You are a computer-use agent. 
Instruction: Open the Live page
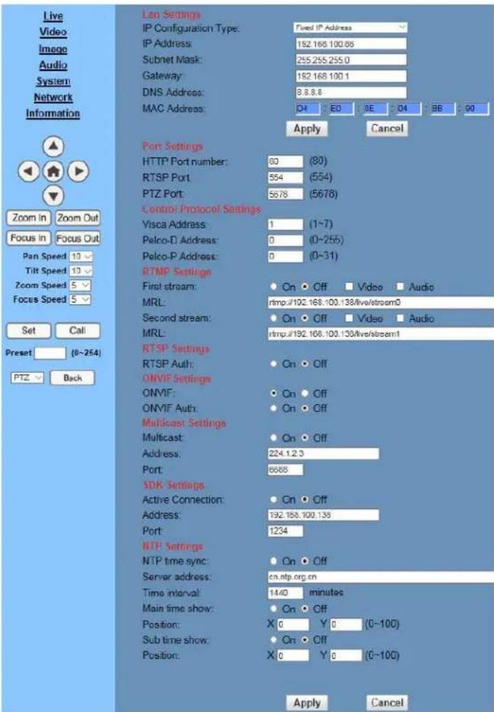pos(53,16)
